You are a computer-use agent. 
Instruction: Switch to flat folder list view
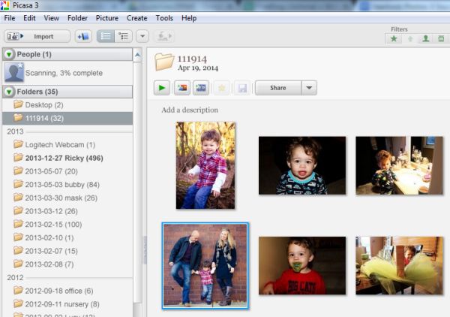pyautogui.click(x=106, y=36)
